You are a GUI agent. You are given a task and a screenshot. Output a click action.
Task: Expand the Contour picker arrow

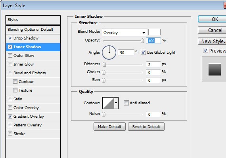tap(116, 103)
